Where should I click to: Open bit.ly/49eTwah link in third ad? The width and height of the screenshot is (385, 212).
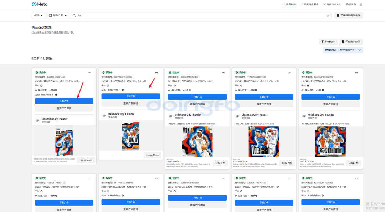(208, 124)
